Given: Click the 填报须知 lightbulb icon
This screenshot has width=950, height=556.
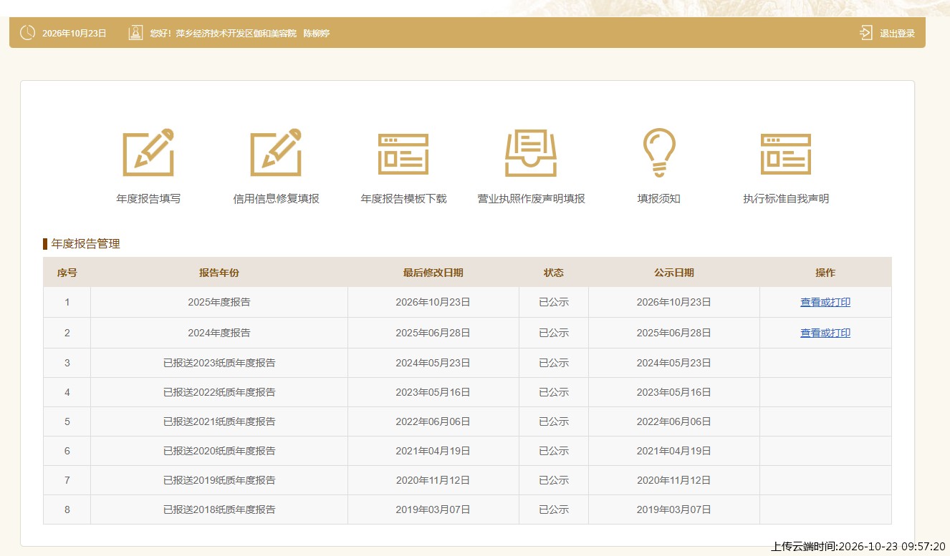Looking at the screenshot, I should tap(658, 152).
